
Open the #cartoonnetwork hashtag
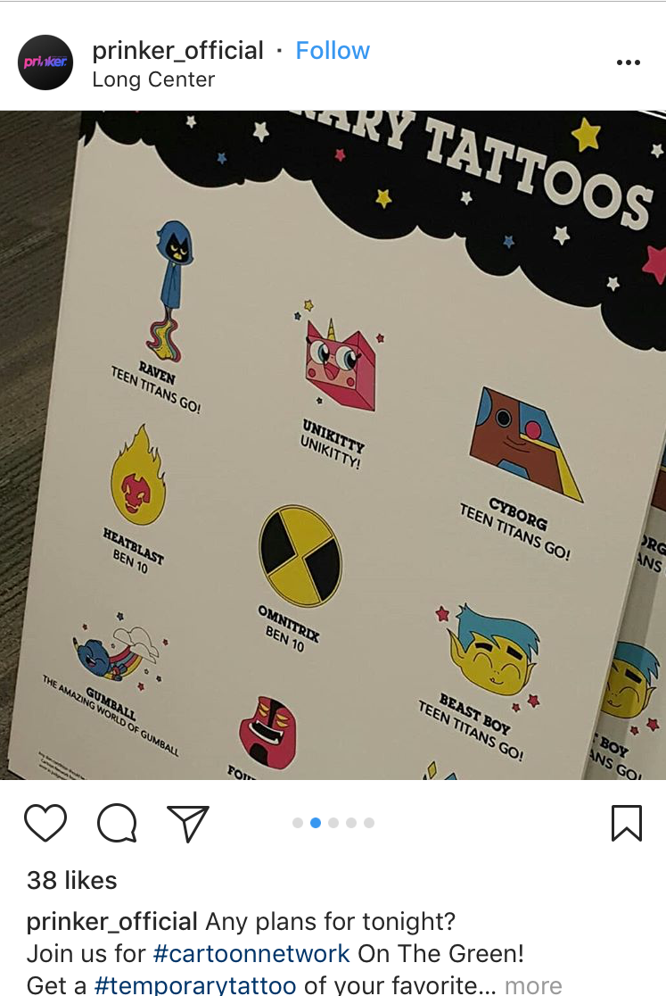(x=251, y=953)
